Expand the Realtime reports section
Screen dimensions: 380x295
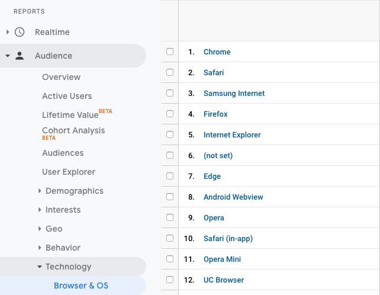point(8,32)
